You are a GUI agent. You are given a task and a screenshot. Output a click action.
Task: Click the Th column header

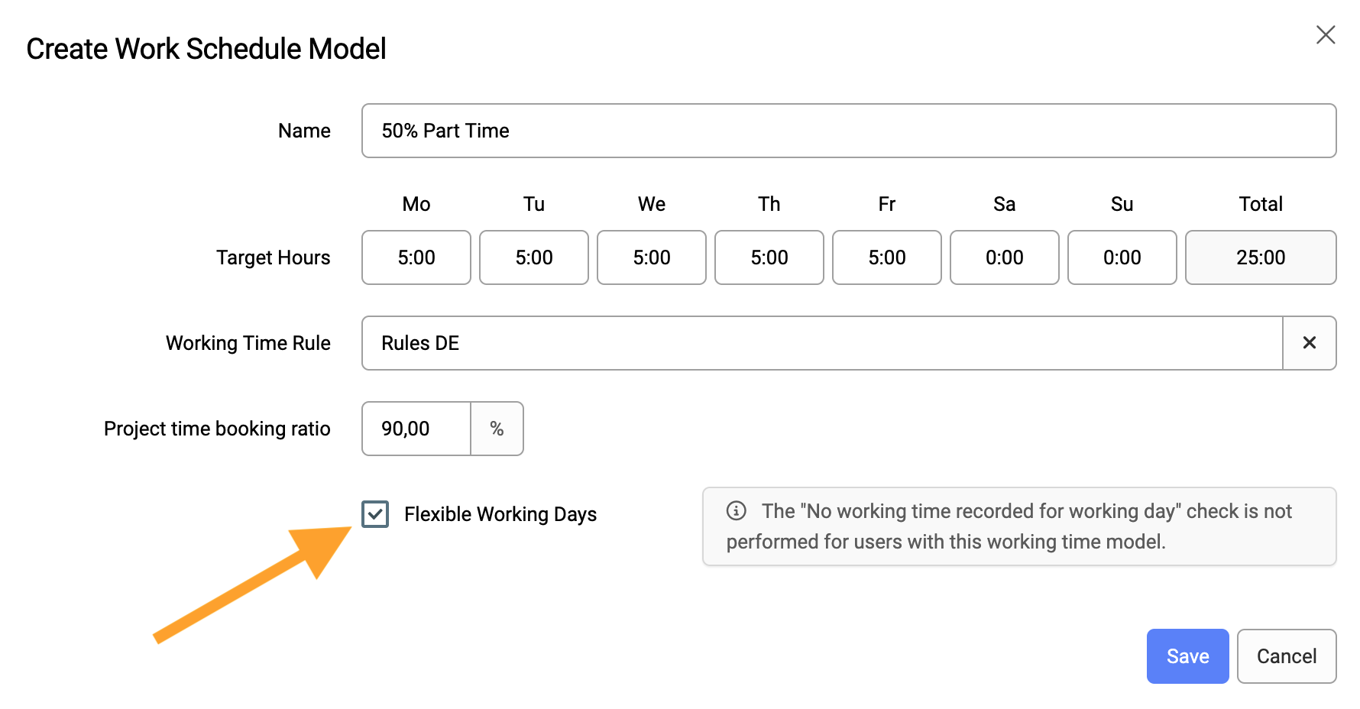[x=769, y=204]
